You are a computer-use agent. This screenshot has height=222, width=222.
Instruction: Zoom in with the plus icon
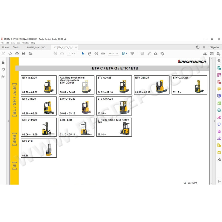coord(103,54)
